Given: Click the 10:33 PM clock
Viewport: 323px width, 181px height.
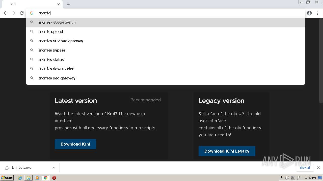Looking at the screenshot, I should (x=310, y=178).
